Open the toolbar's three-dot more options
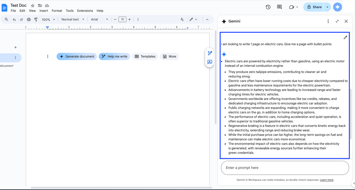The image size is (355, 190). point(138,19)
